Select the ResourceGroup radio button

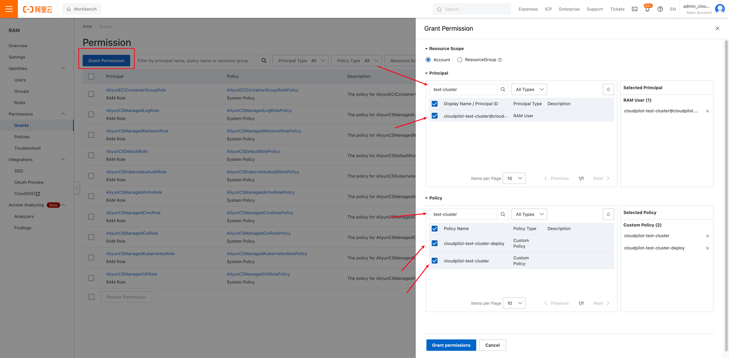click(x=459, y=60)
